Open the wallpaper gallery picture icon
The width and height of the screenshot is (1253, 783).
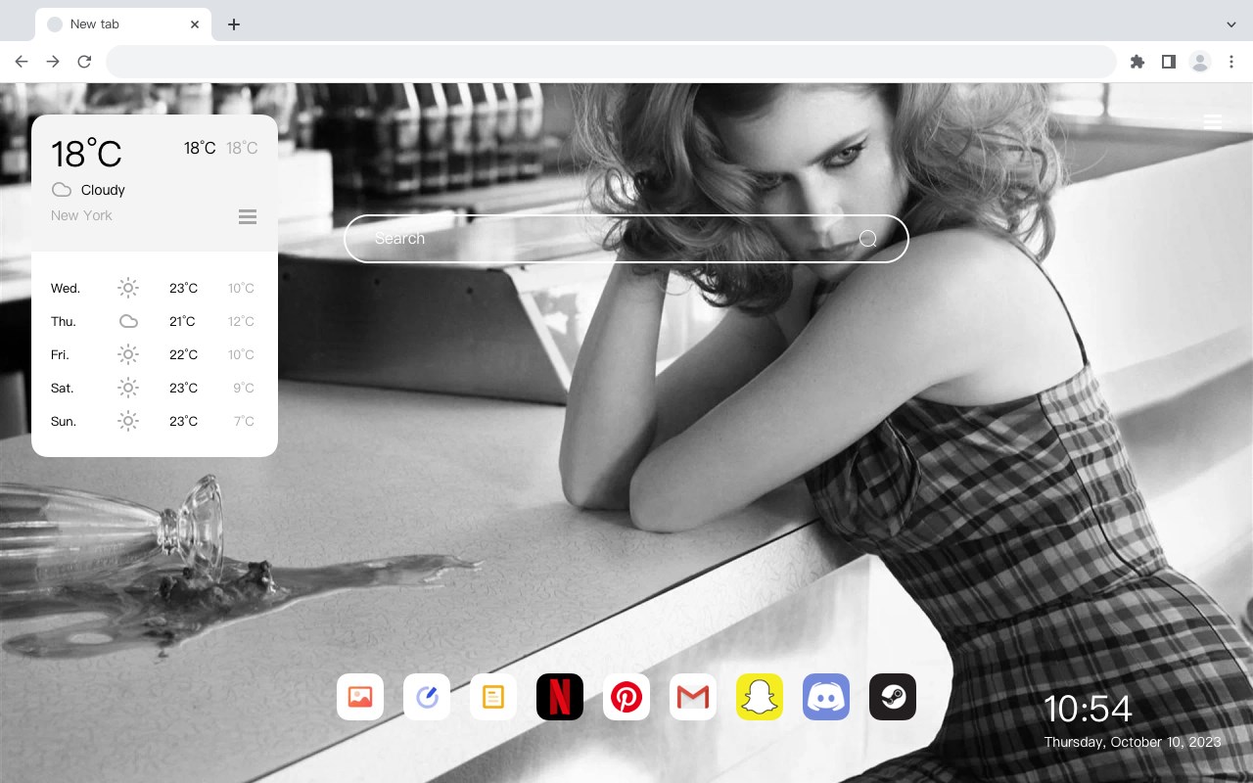tap(360, 697)
